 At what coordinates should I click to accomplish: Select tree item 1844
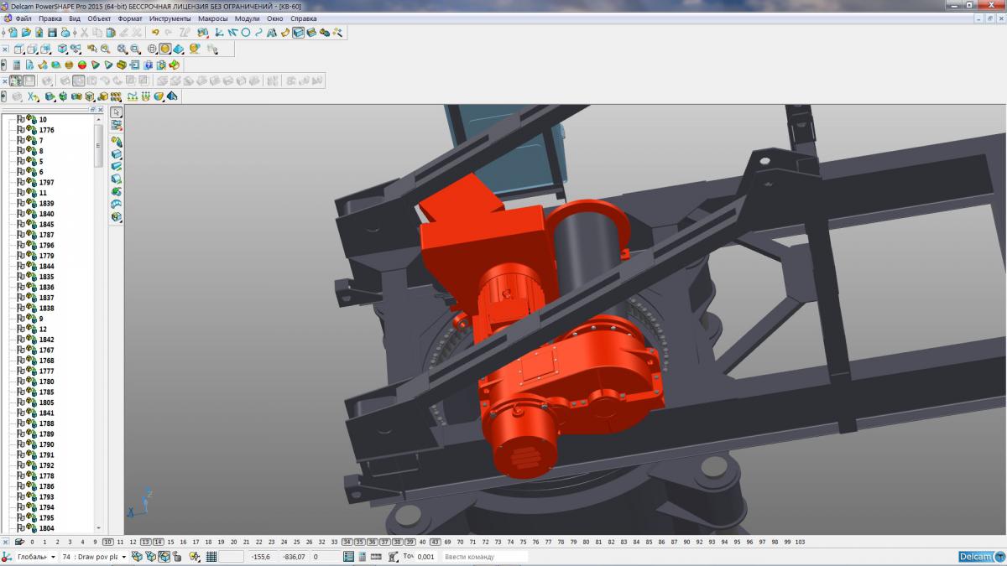click(46, 266)
